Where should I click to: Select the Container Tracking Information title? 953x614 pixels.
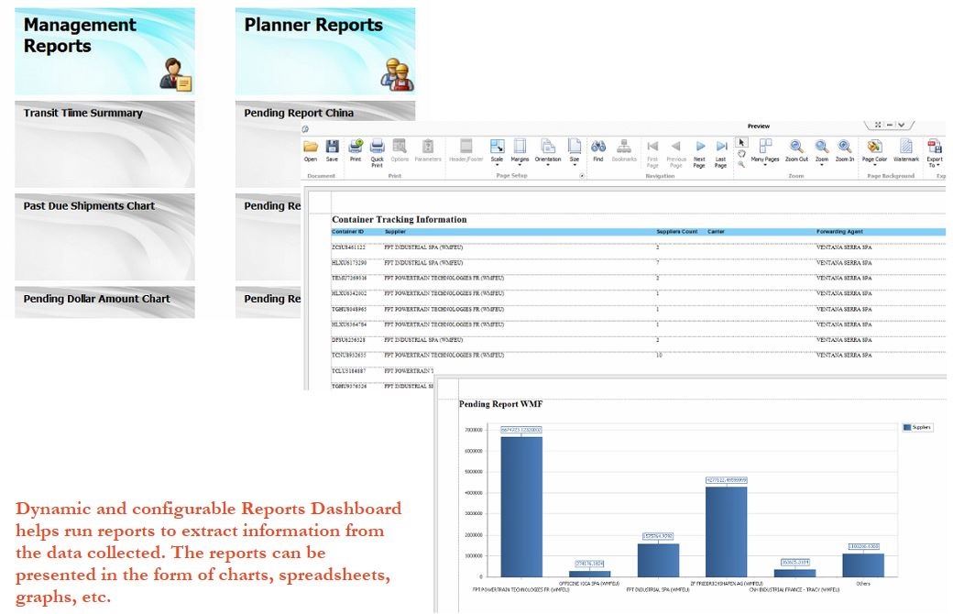400,219
